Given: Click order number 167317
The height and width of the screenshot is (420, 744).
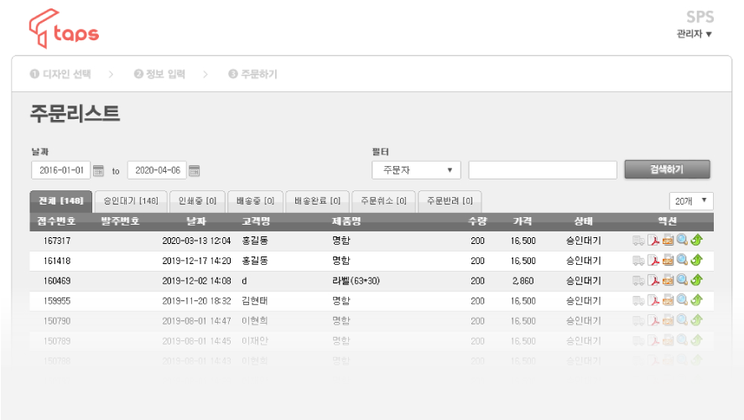Looking at the screenshot, I should pyautogui.click(x=57, y=241).
